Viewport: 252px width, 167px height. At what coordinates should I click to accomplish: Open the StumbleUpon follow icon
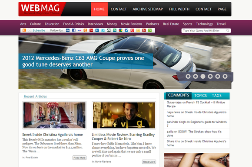point(115,30)
